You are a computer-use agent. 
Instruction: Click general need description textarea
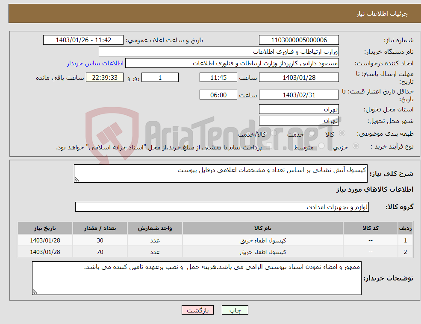(x=221, y=174)
